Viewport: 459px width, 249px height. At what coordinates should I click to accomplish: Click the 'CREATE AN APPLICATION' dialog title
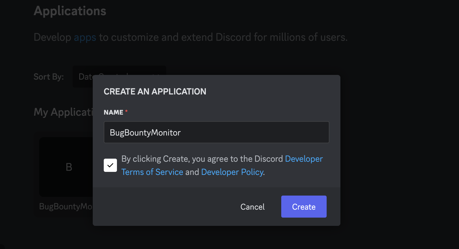155,91
